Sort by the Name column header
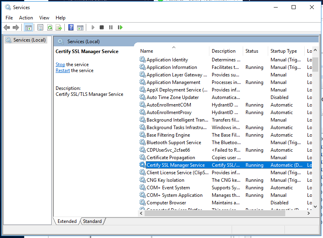 tap(174, 51)
